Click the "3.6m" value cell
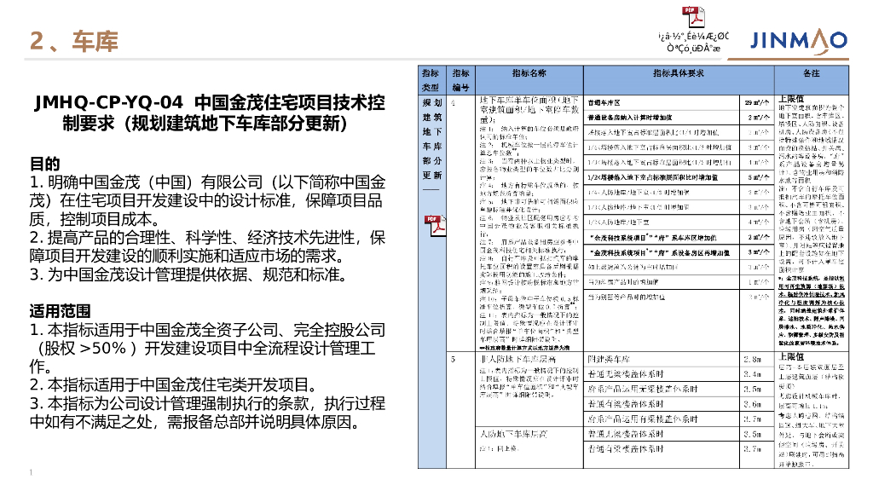The image size is (873, 491). tap(757, 404)
